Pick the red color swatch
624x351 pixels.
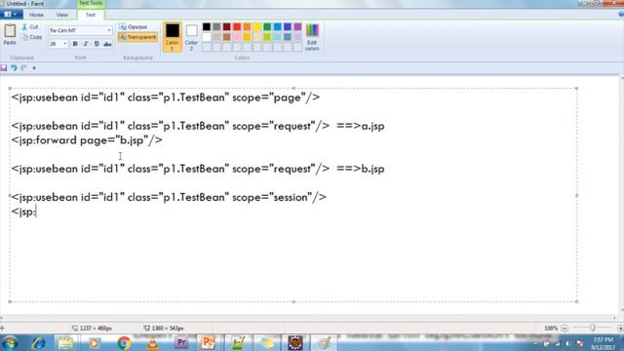tap(237, 26)
